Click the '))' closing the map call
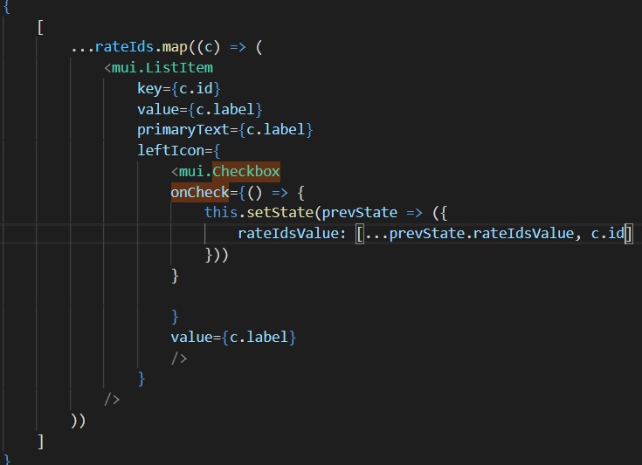 (x=79, y=421)
